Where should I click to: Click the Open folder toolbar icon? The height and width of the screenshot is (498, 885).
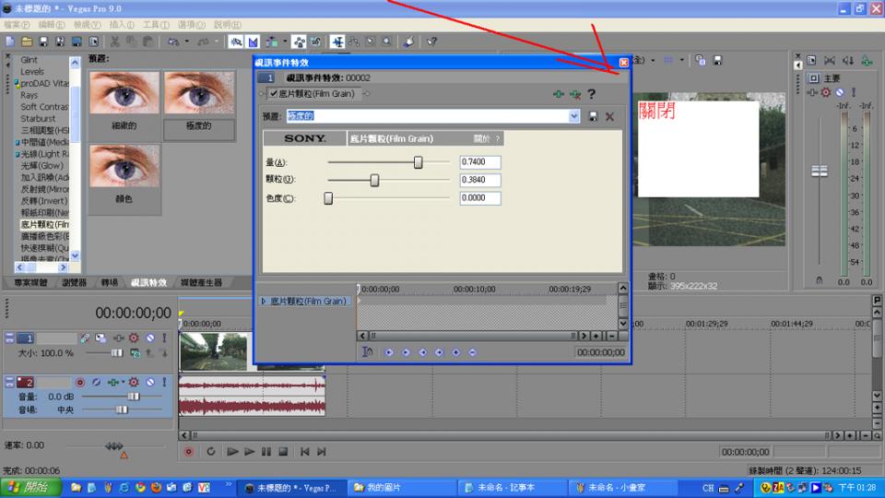coord(27,41)
